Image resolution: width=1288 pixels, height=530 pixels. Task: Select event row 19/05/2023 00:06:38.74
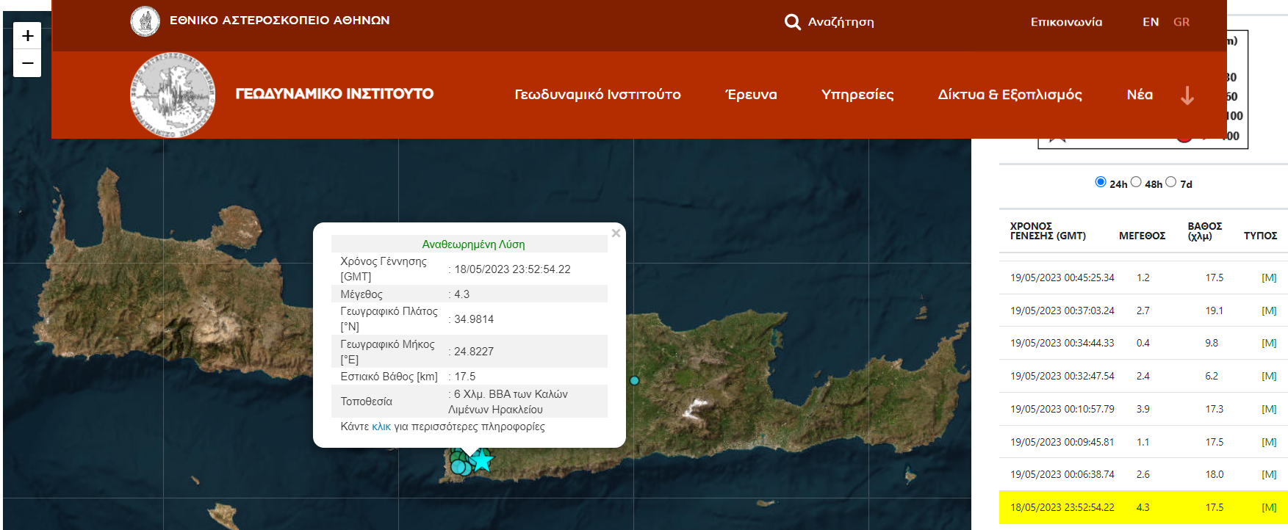click(x=1143, y=474)
